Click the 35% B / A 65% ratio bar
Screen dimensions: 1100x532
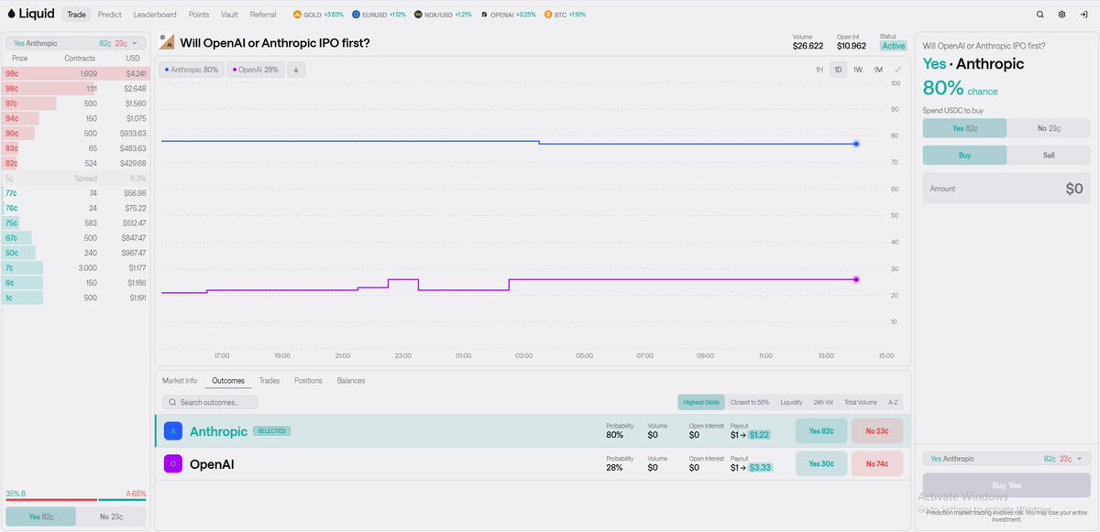click(76, 500)
